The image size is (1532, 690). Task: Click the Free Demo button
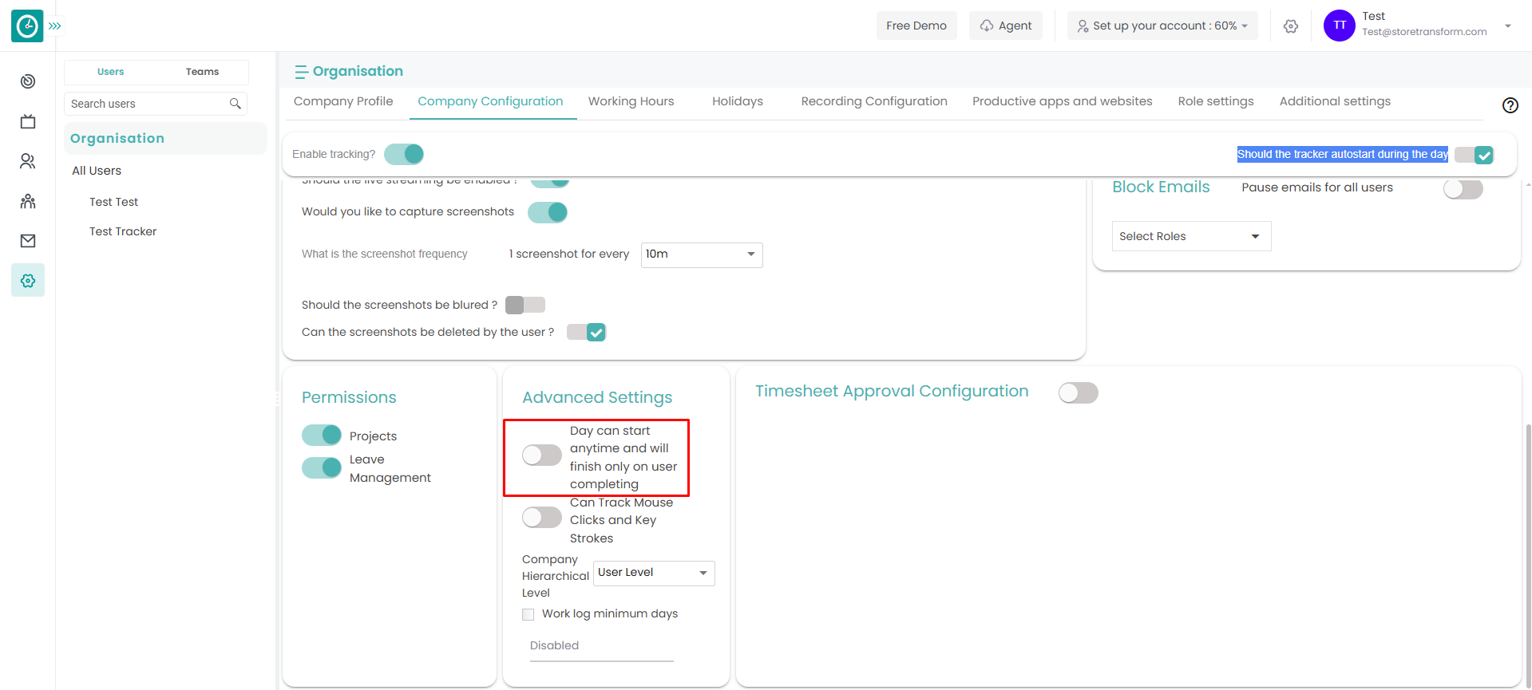pos(916,26)
